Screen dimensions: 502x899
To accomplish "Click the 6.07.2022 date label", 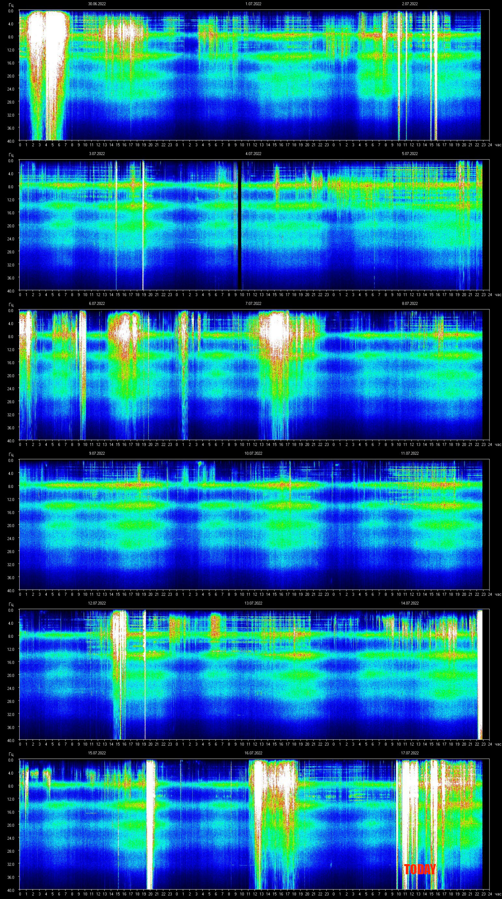I will 97,304.
